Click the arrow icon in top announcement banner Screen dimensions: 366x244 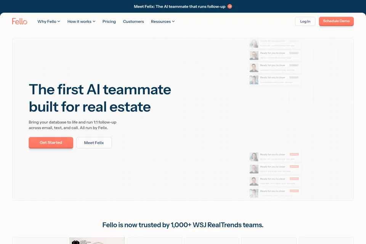230,6
